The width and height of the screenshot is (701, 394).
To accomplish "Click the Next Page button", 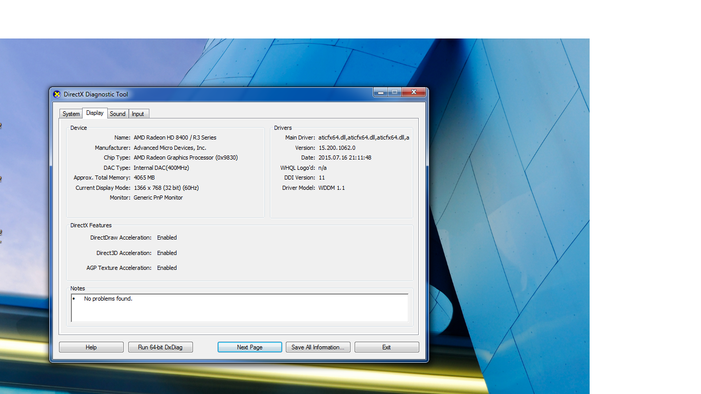I will click(250, 347).
